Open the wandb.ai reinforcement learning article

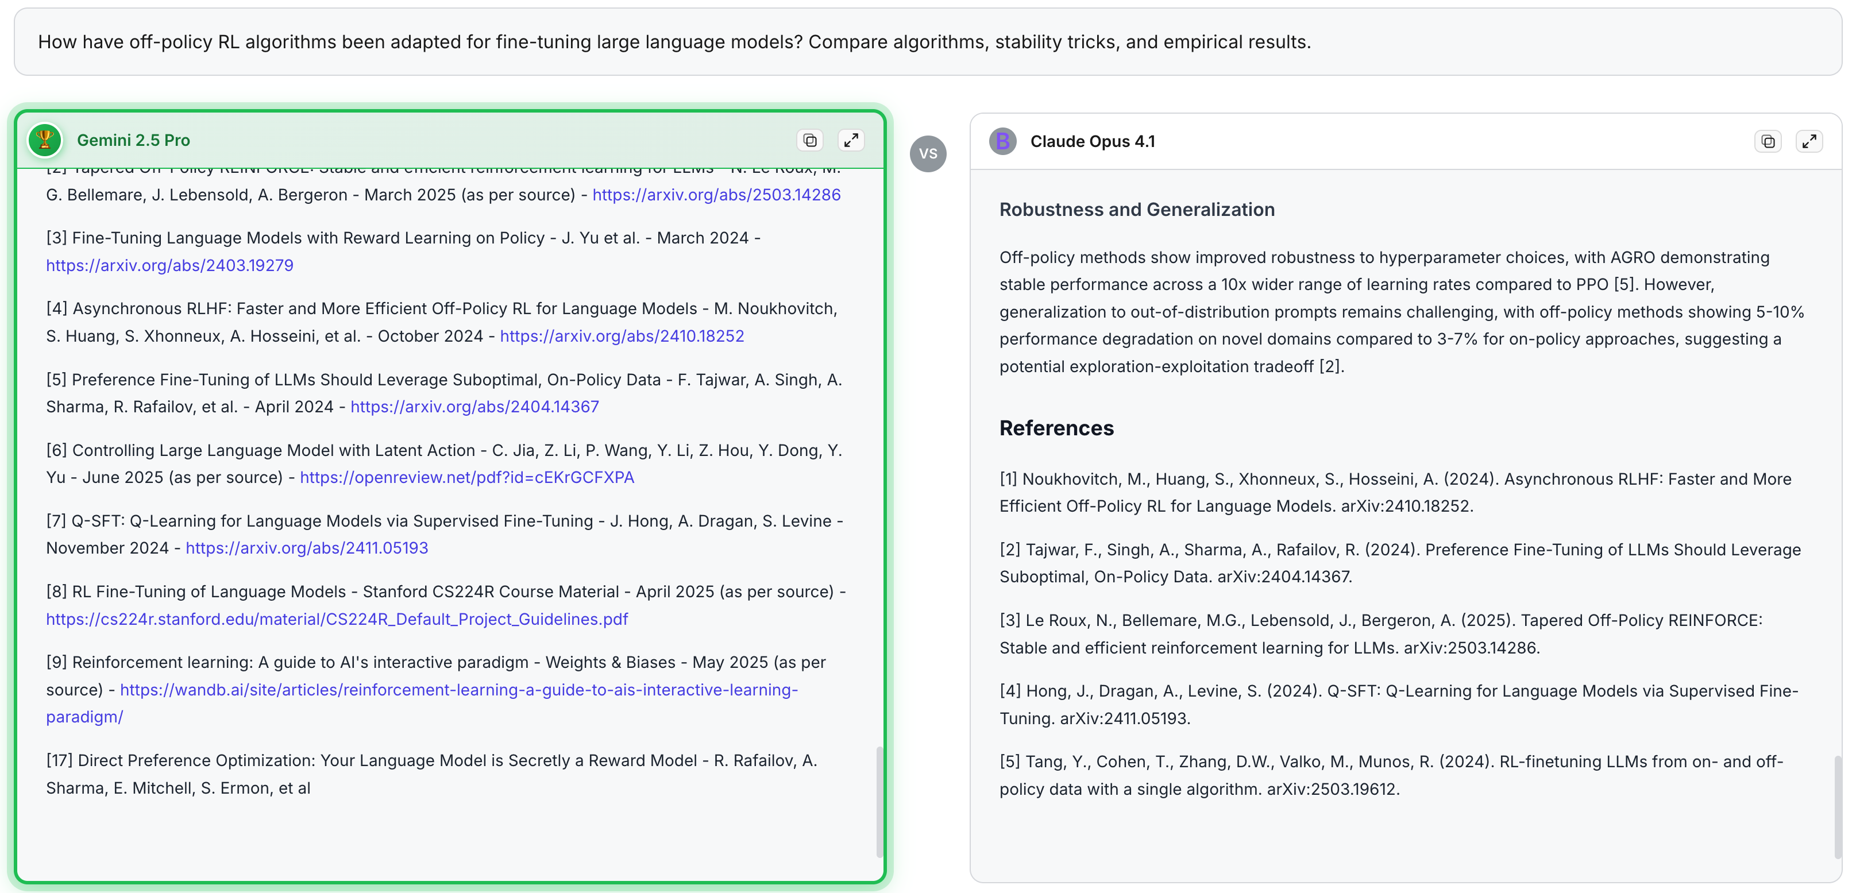tap(459, 690)
